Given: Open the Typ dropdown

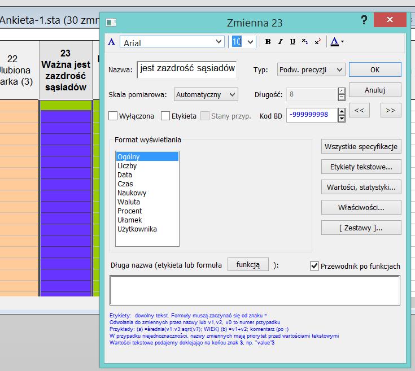Looking at the screenshot, I should (311, 69).
